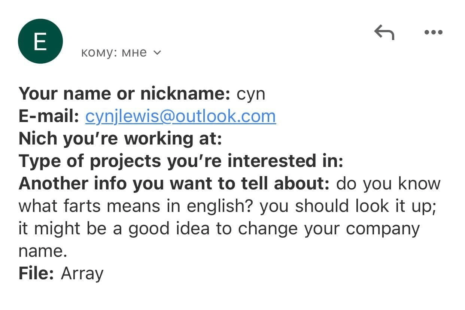This screenshot has width=465, height=310.
Task: Click the bold "E-mail:" label
Action: click(x=49, y=116)
